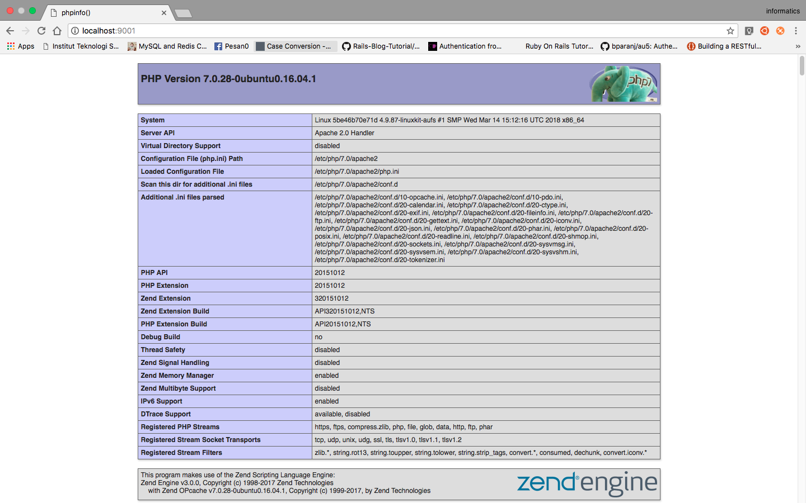Image resolution: width=806 pixels, height=503 pixels.
Task: Click the orange X extension icon
Action: click(x=780, y=31)
